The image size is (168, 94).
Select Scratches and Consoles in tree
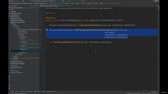(x=16, y=73)
